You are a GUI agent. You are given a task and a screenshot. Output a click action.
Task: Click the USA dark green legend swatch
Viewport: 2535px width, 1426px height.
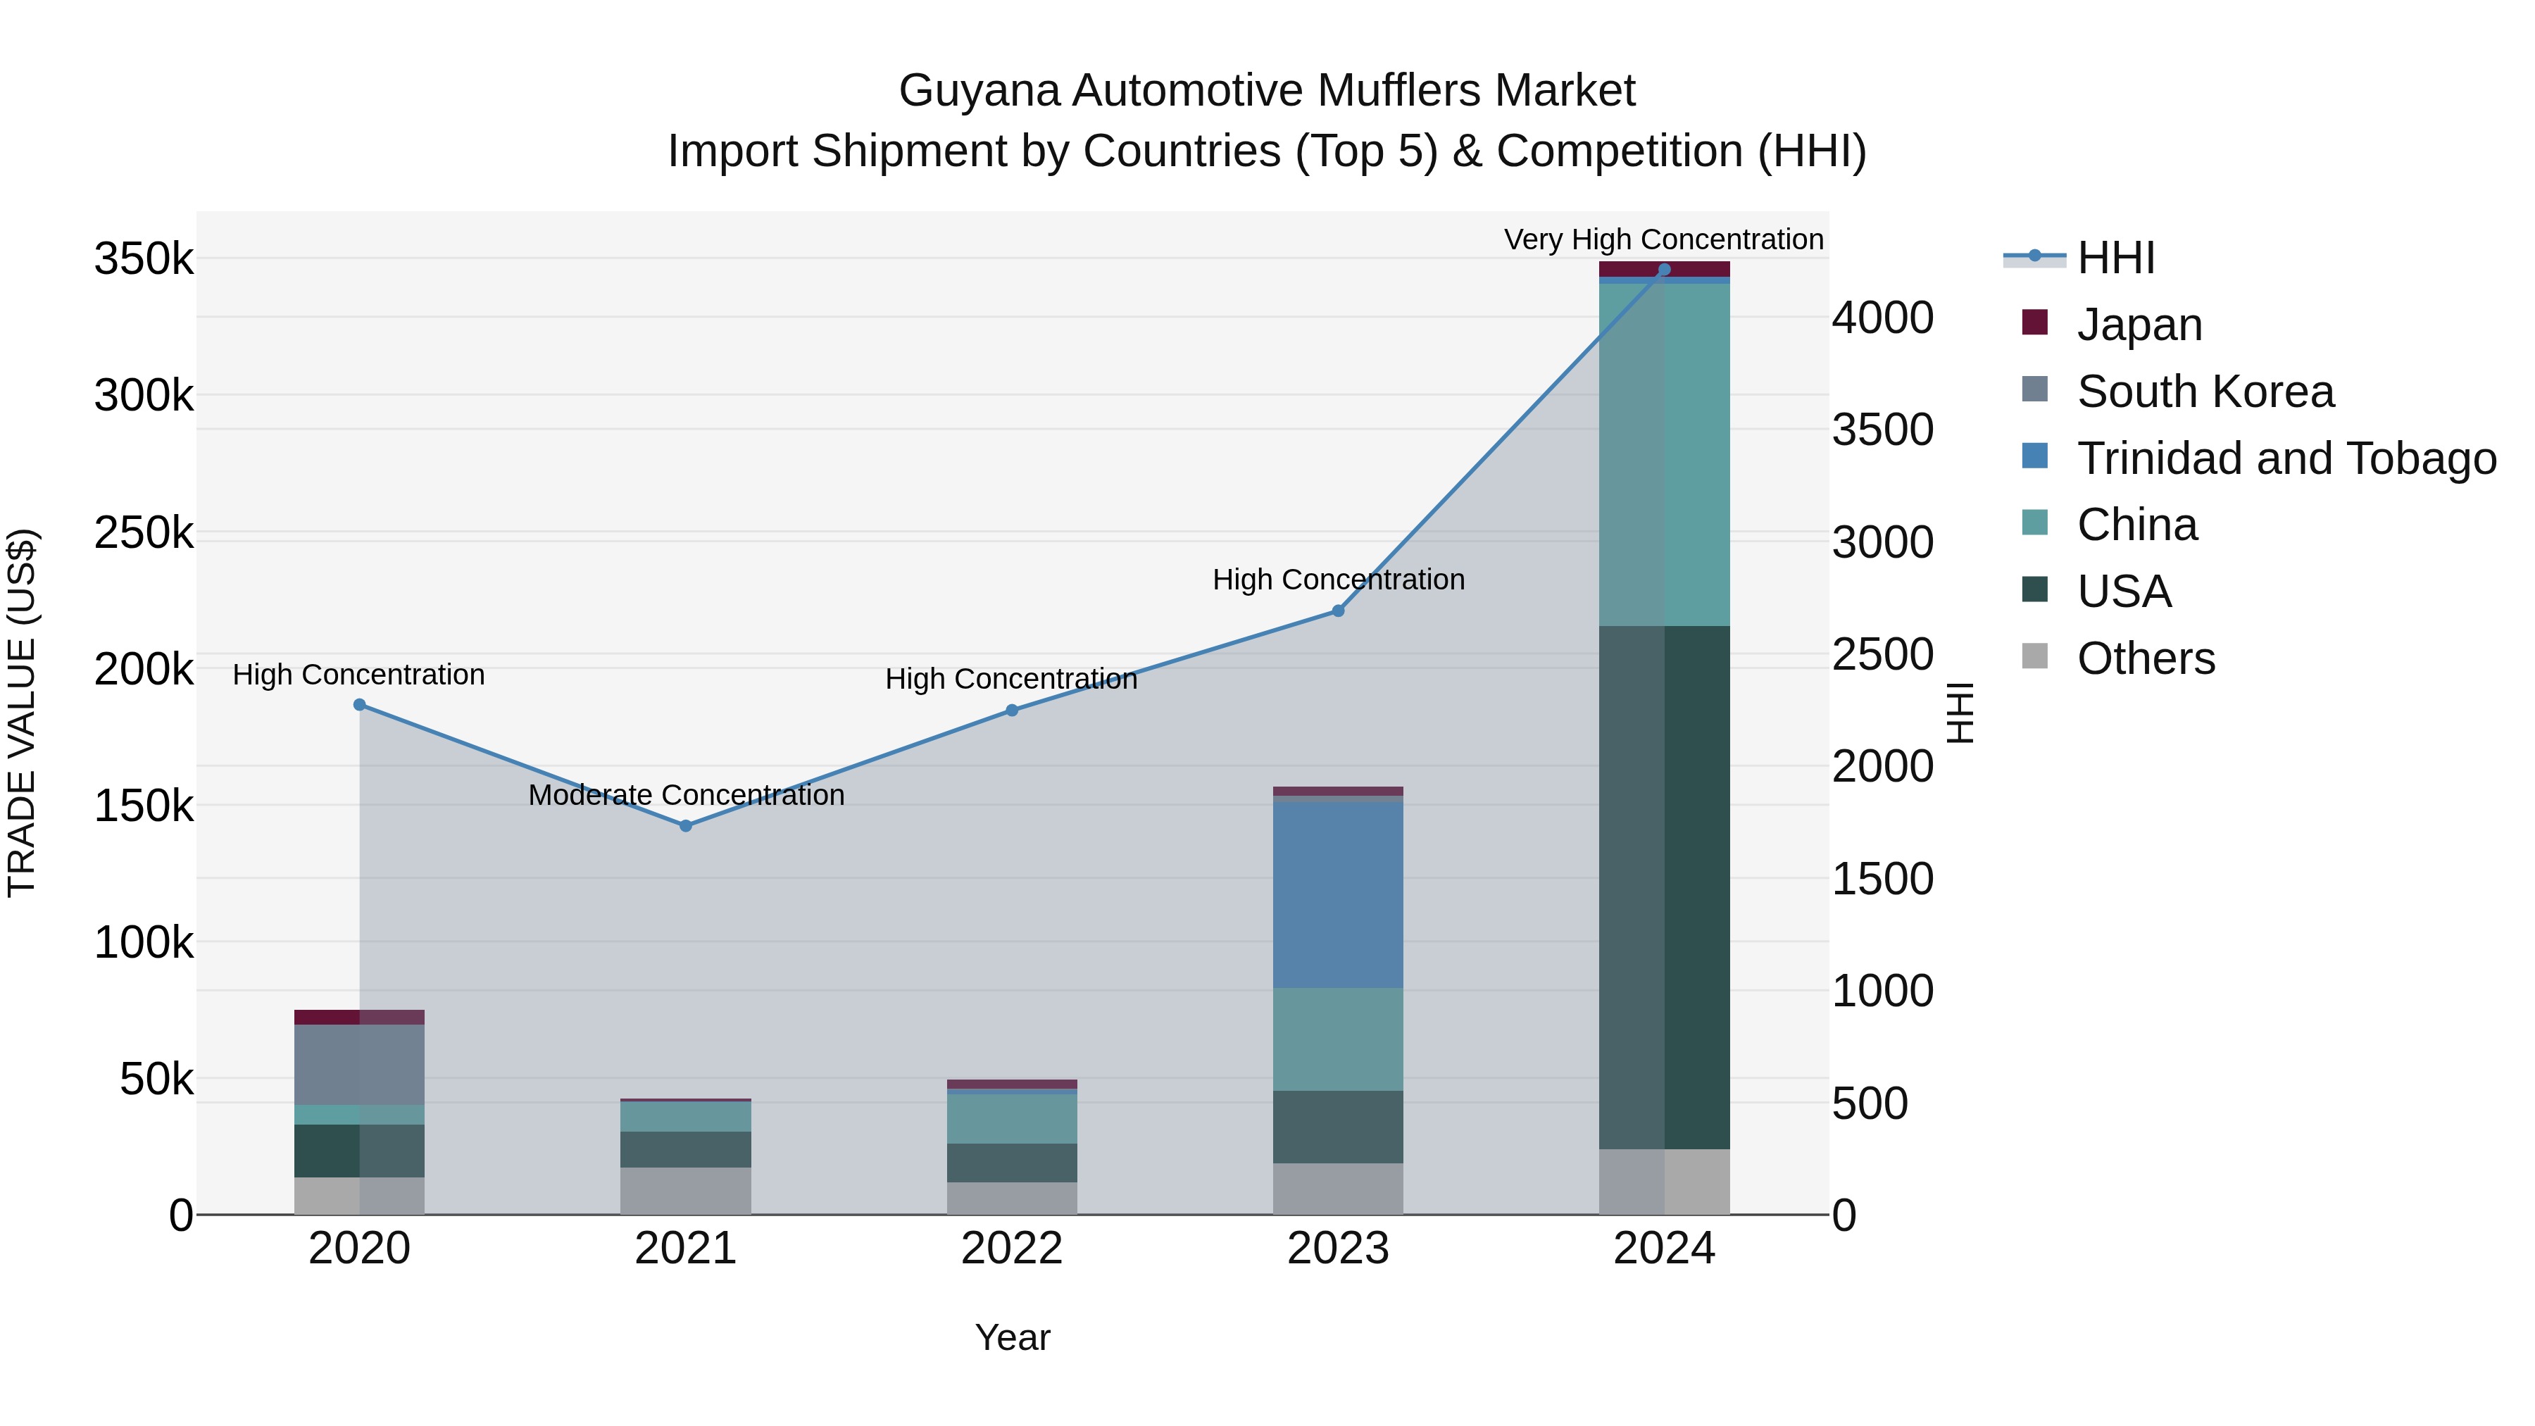tap(2034, 589)
